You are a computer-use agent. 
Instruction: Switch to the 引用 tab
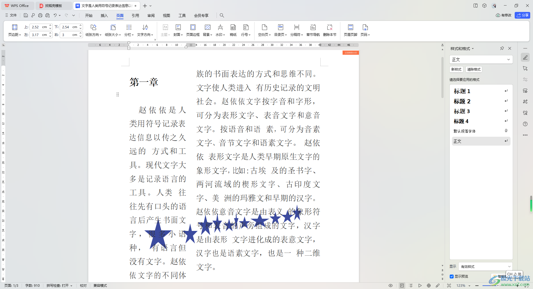click(135, 15)
